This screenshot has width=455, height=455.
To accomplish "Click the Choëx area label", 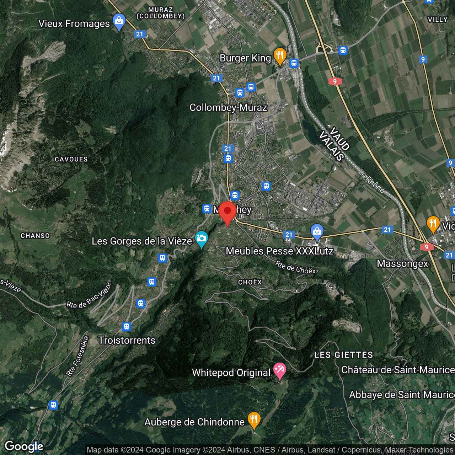I will pos(249,282).
